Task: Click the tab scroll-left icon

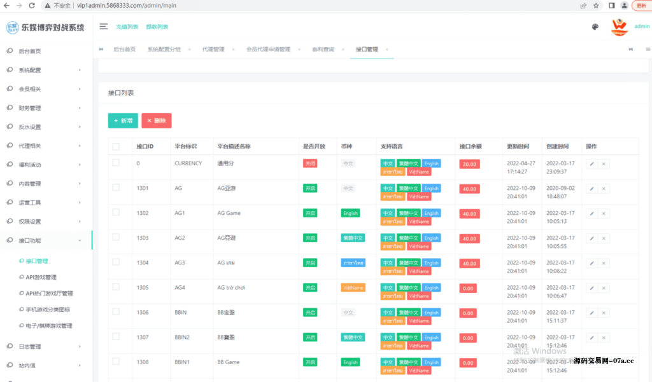Action: pos(101,50)
